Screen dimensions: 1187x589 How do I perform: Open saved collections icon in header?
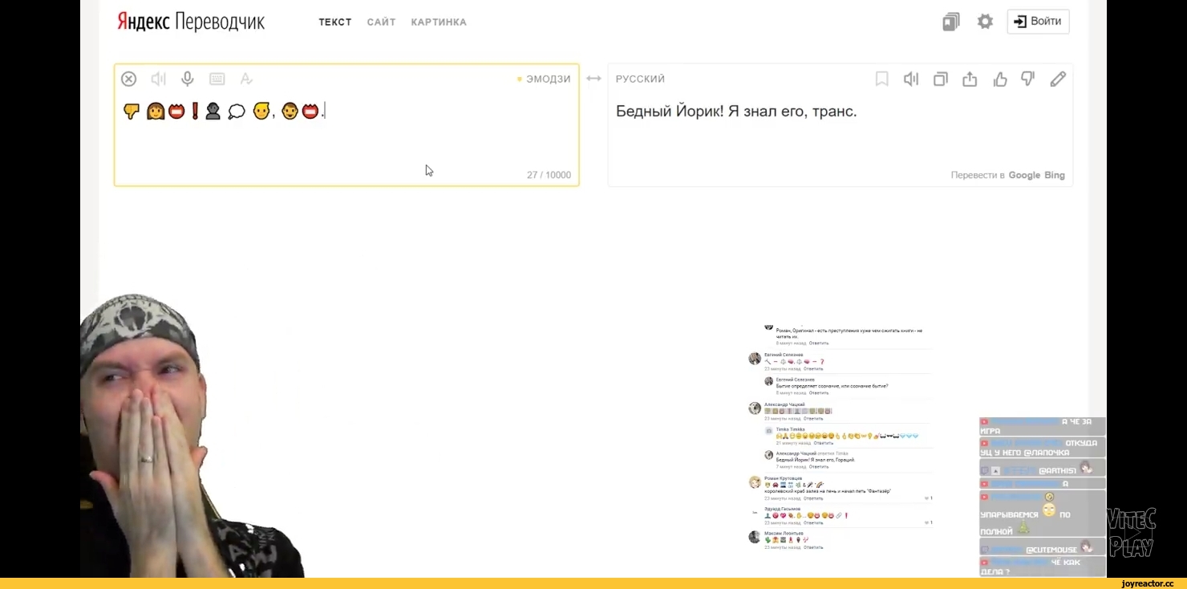(x=951, y=22)
